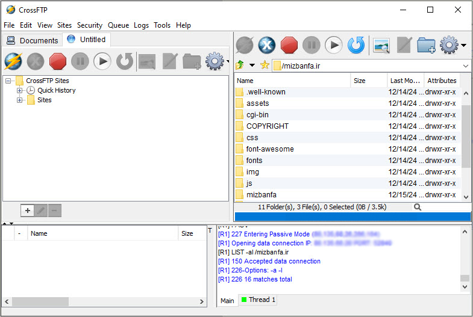
Task: Open the dropdown arrow next to right gear icon
Action: pyautogui.click(x=463, y=45)
